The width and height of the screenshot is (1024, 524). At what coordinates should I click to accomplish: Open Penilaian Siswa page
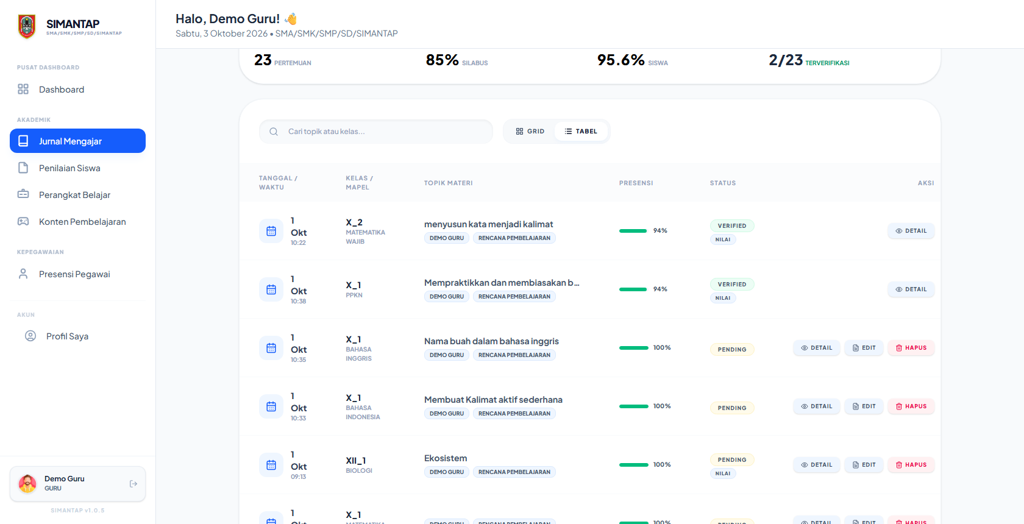pyautogui.click(x=77, y=168)
